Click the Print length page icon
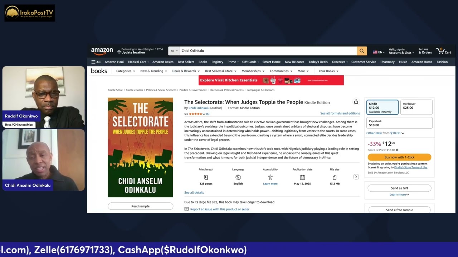458x257 pixels. click(x=206, y=177)
